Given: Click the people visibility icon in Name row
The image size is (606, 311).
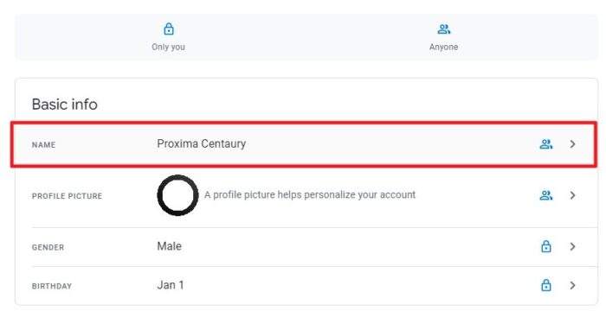Looking at the screenshot, I should 545,144.
